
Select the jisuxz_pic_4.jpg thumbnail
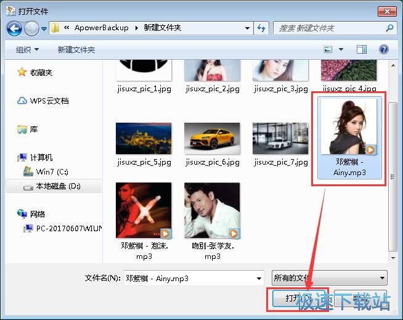(x=349, y=70)
